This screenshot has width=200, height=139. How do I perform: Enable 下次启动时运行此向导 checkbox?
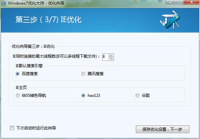coord(12,128)
